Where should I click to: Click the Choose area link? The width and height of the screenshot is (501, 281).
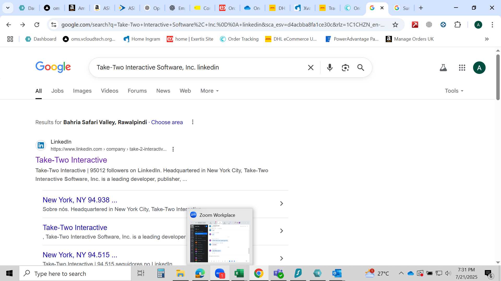[167, 122]
